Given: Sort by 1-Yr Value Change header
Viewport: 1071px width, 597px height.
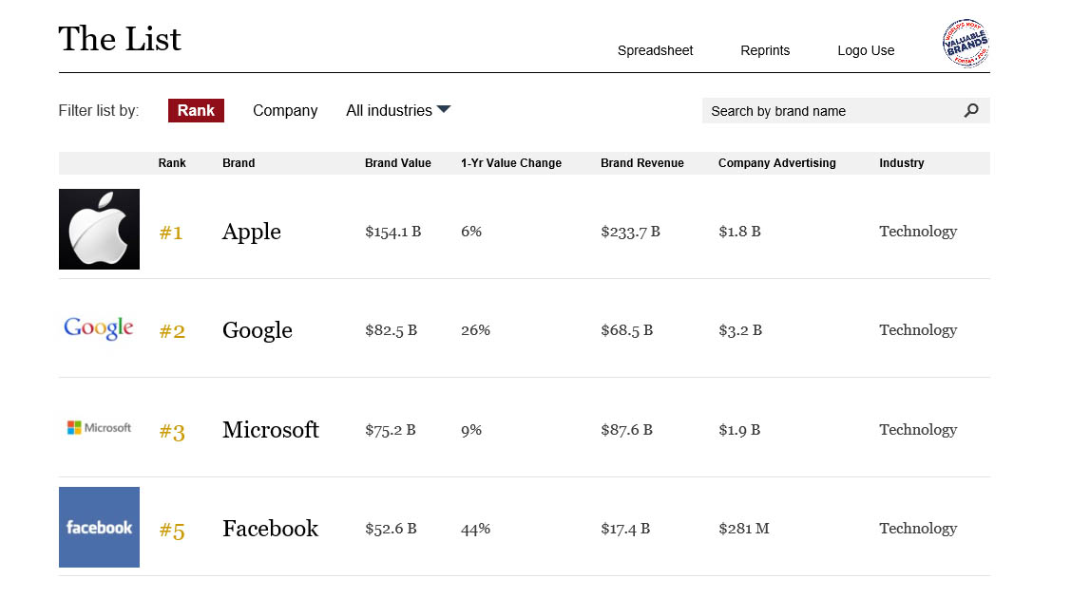Looking at the screenshot, I should click(511, 163).
